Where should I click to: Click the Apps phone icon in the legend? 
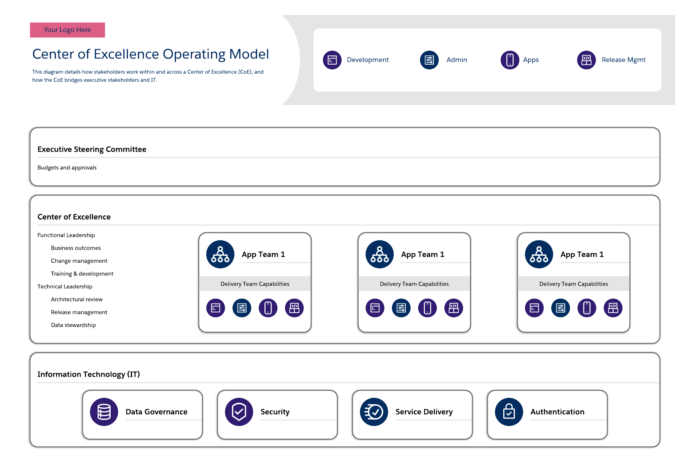pyautogui.click(x=510, y=60)
